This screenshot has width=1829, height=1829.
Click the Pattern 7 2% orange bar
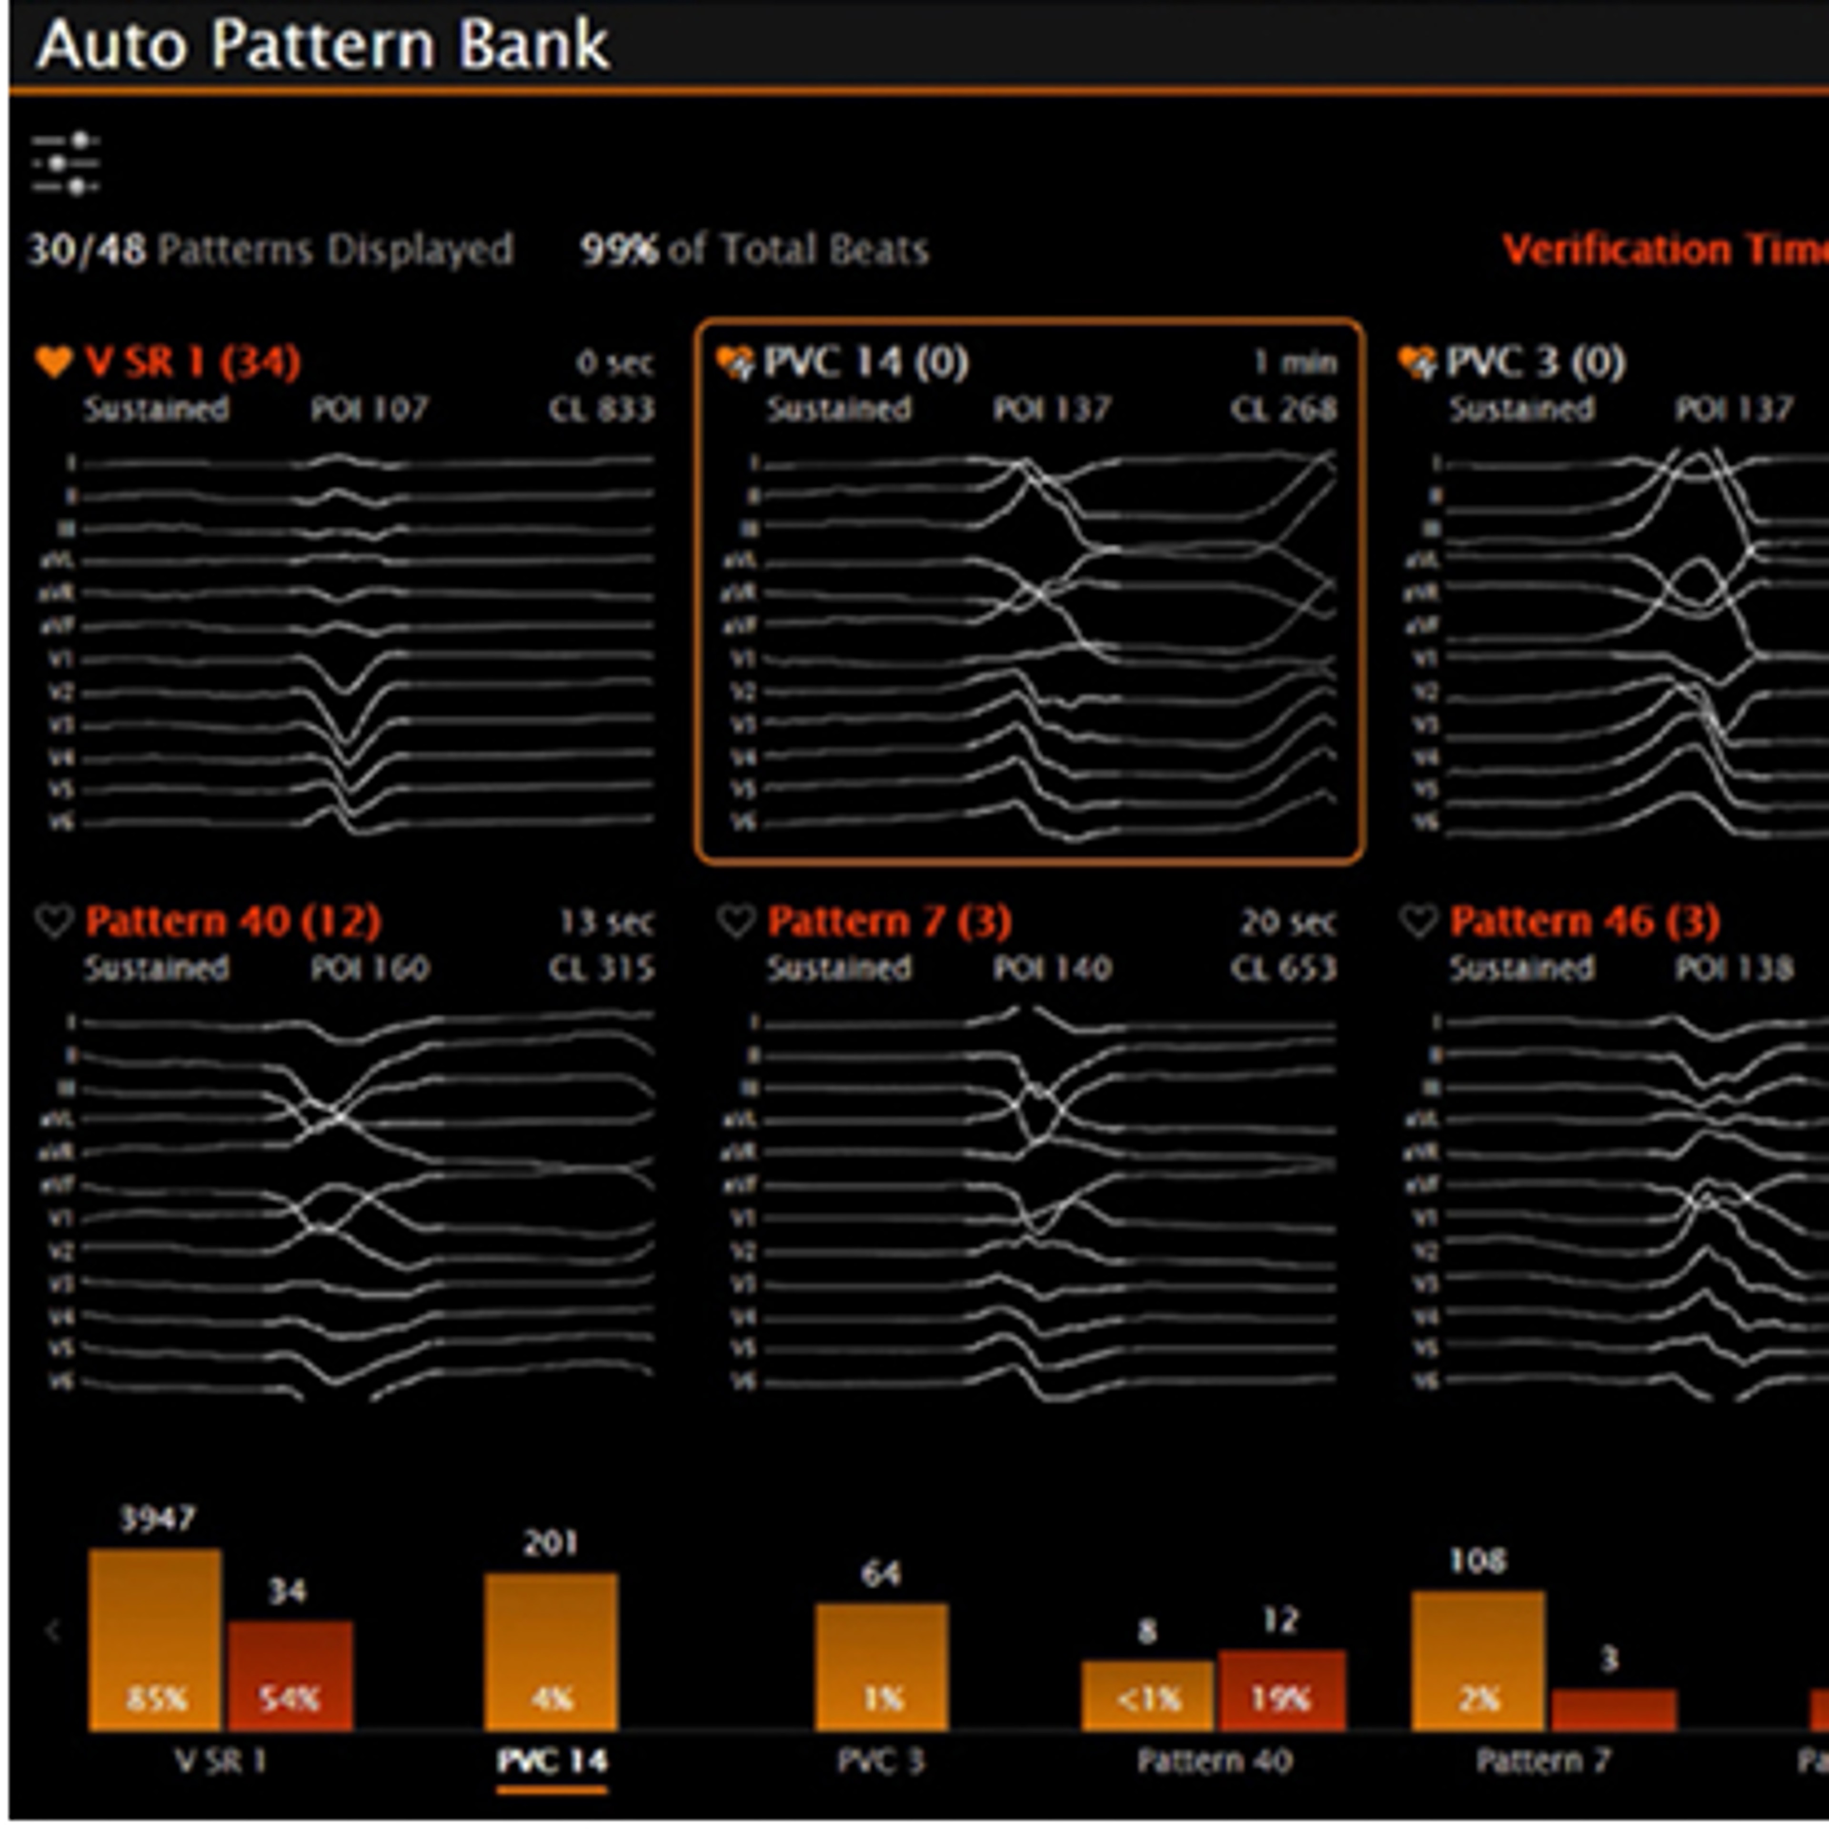tap(1478, 1661)
